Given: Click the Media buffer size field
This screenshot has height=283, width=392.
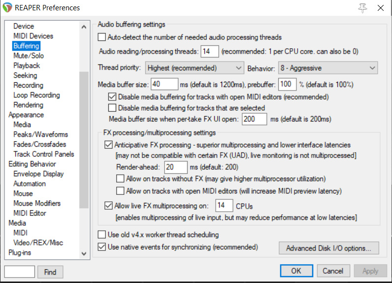Looking at the screenshot, I should point(164,84).
